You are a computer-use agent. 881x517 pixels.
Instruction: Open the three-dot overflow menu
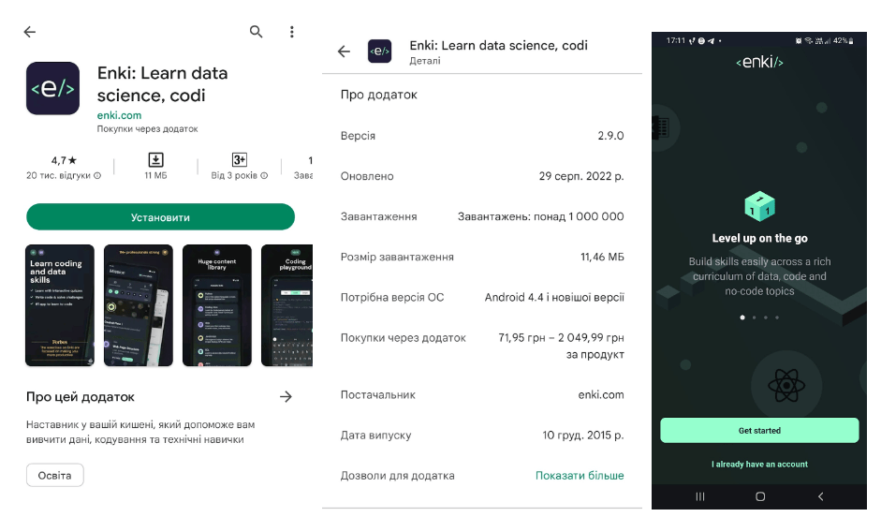tap(292, 32)
